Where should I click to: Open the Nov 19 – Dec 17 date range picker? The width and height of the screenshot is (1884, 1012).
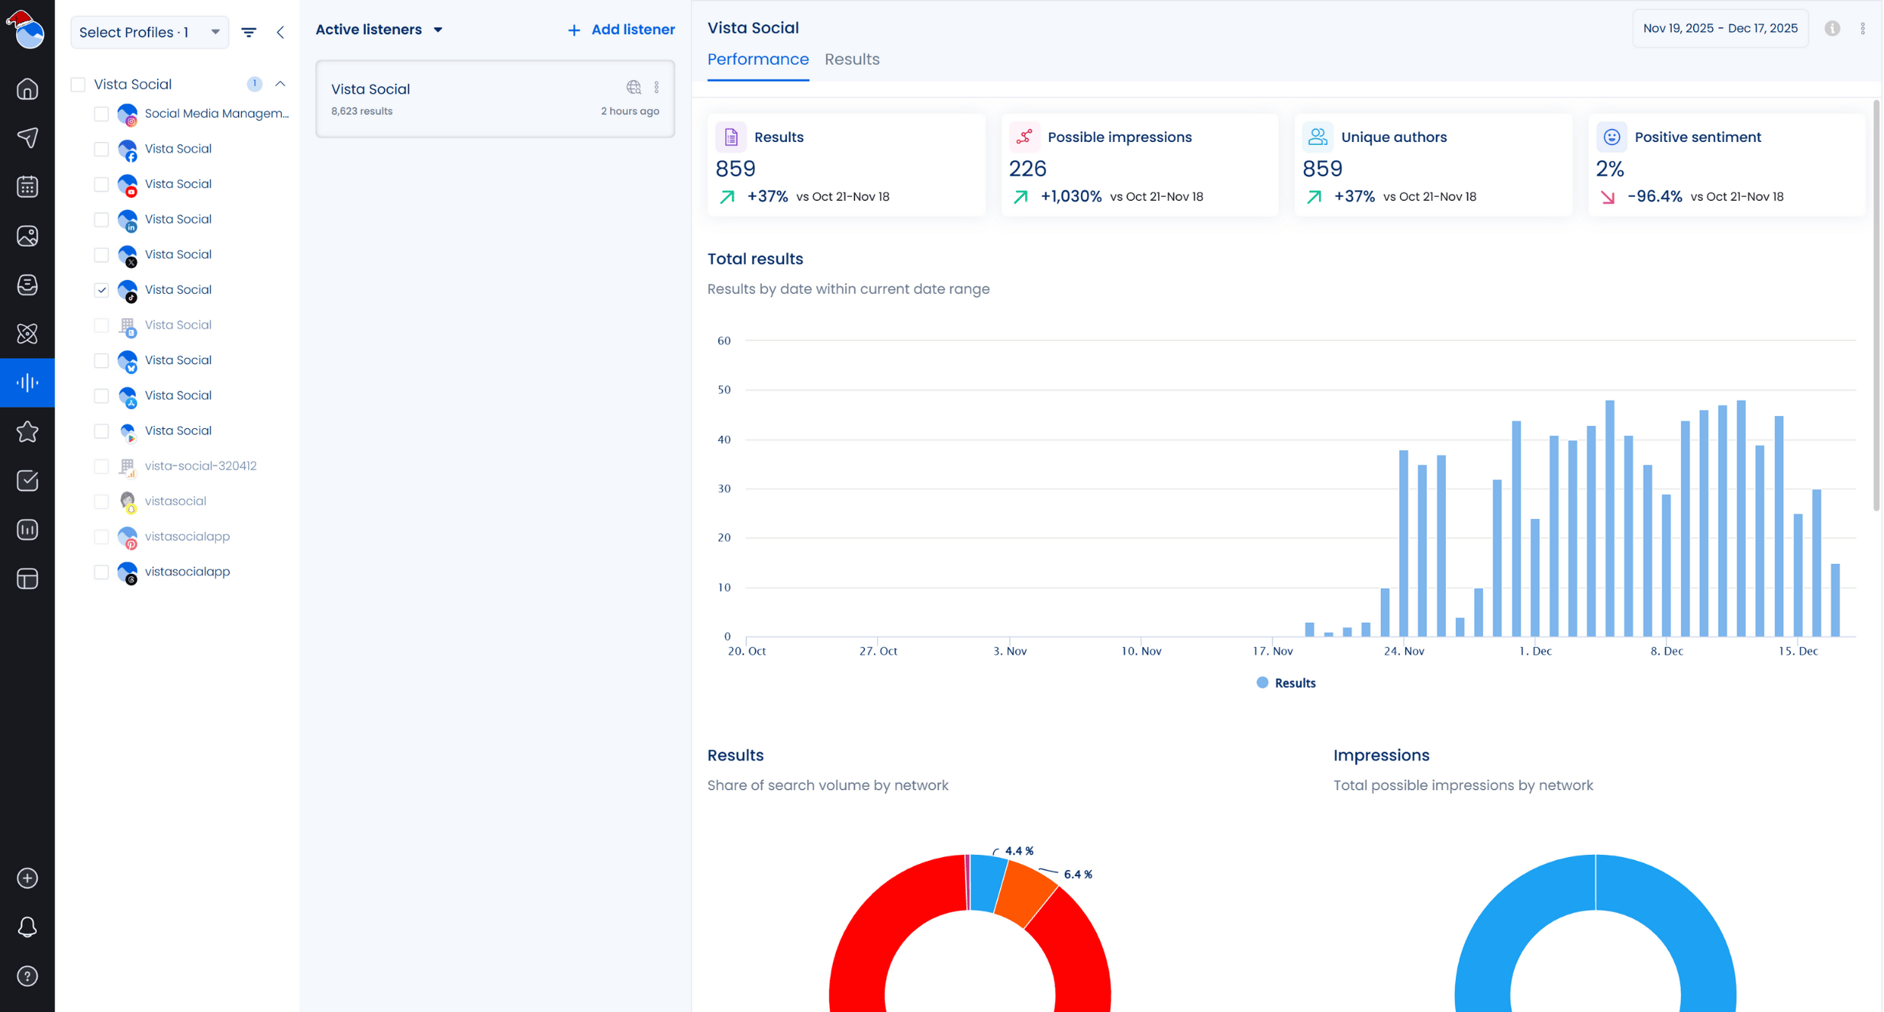1719,28
